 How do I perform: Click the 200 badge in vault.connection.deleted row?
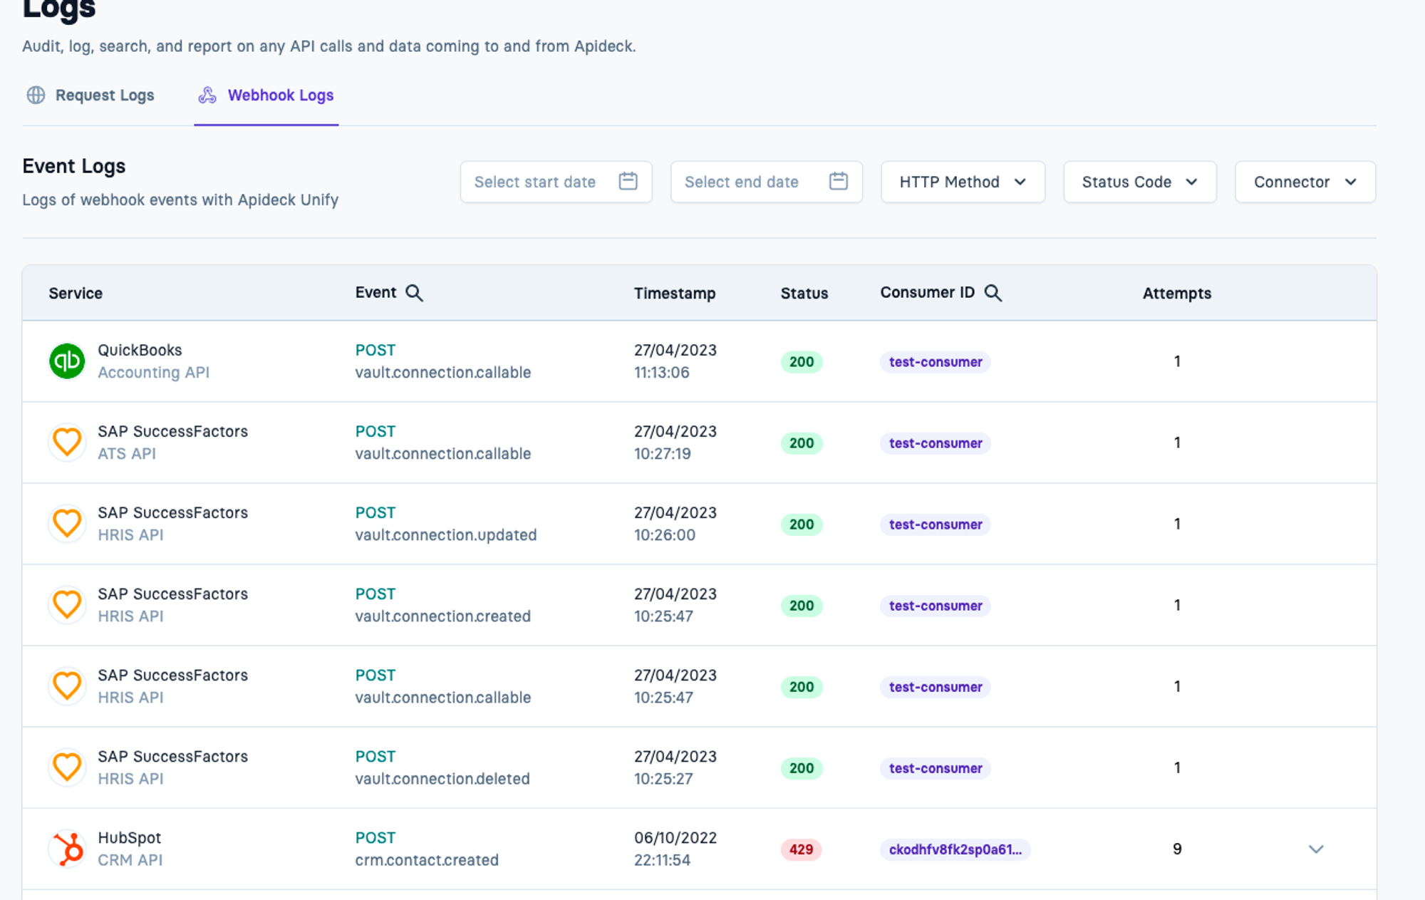802,768
